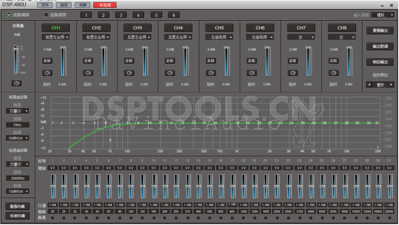The image size is (399, 225).
Task: Show the CH4 curve using the graph legend
Action: coord(389,119)
